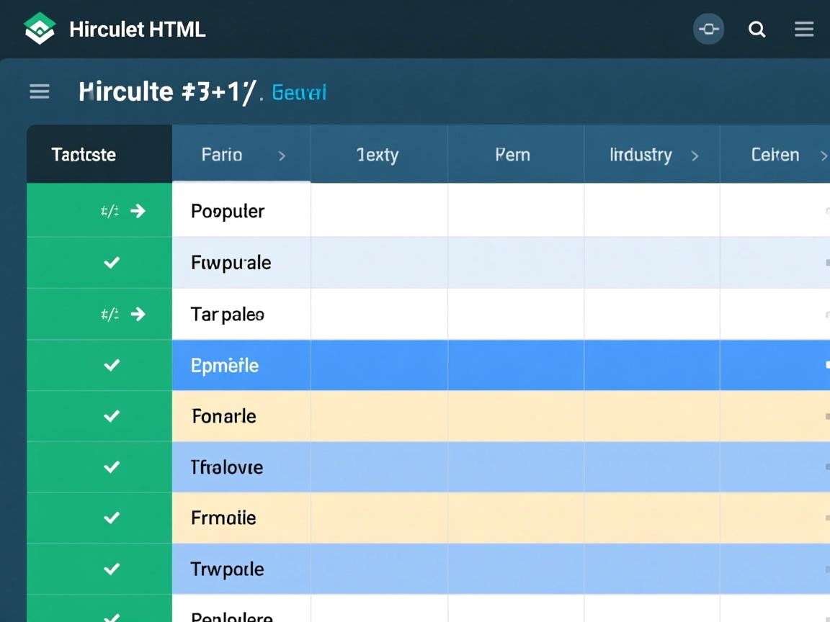Click the Hirculet HTML green logo icon

tap(40, 29)
